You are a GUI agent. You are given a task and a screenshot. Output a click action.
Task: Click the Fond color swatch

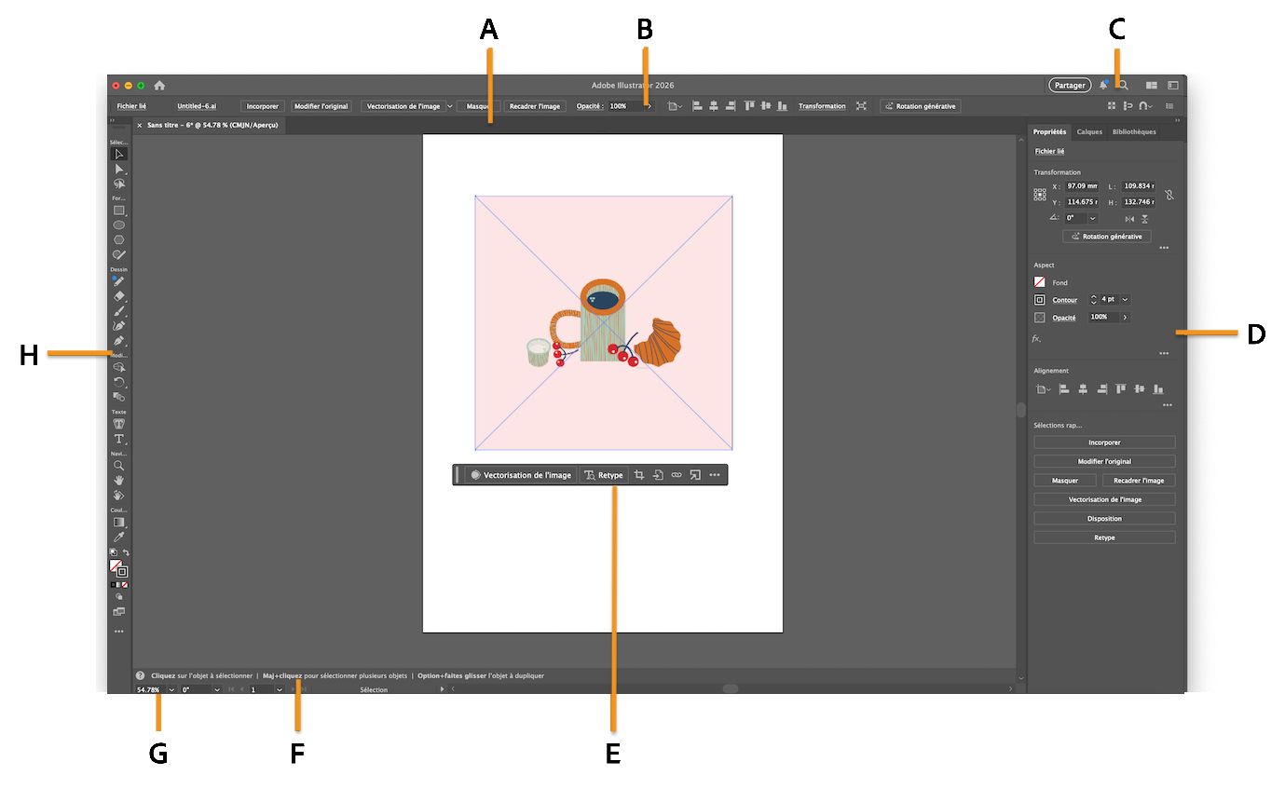pyautogui.click(x=1040, y=281)
